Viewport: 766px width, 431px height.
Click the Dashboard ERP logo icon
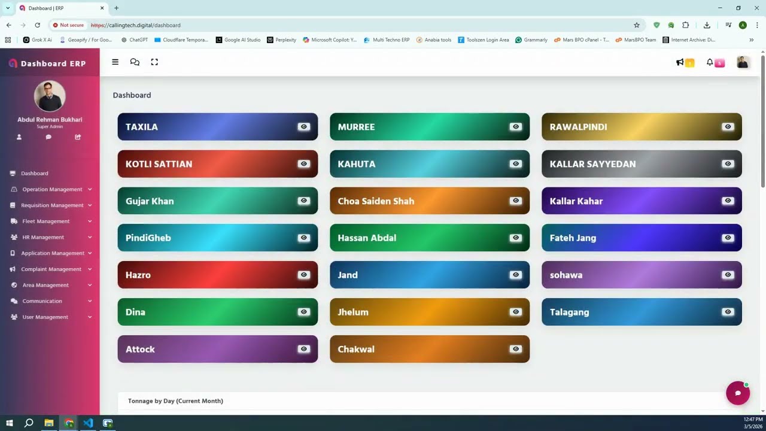(x=13, y=63)
